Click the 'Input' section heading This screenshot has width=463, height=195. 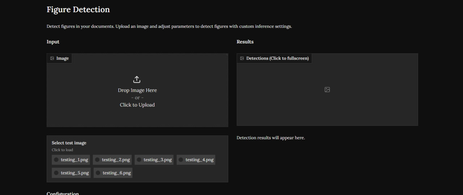point(53,42)
